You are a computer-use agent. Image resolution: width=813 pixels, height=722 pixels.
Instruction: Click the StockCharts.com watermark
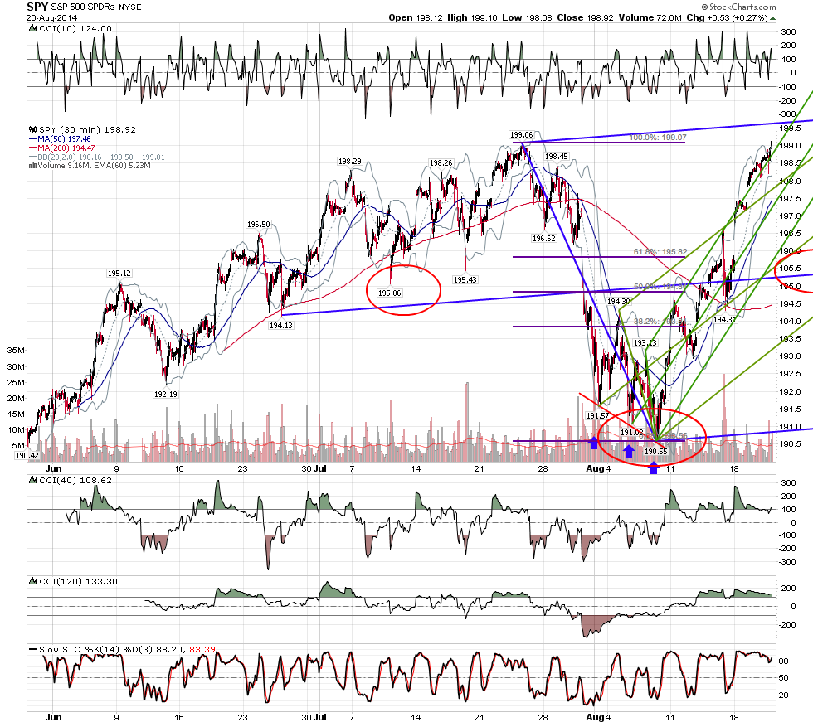739,7
